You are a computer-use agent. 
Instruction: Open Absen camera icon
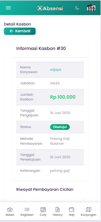click(x=10, y=210)
